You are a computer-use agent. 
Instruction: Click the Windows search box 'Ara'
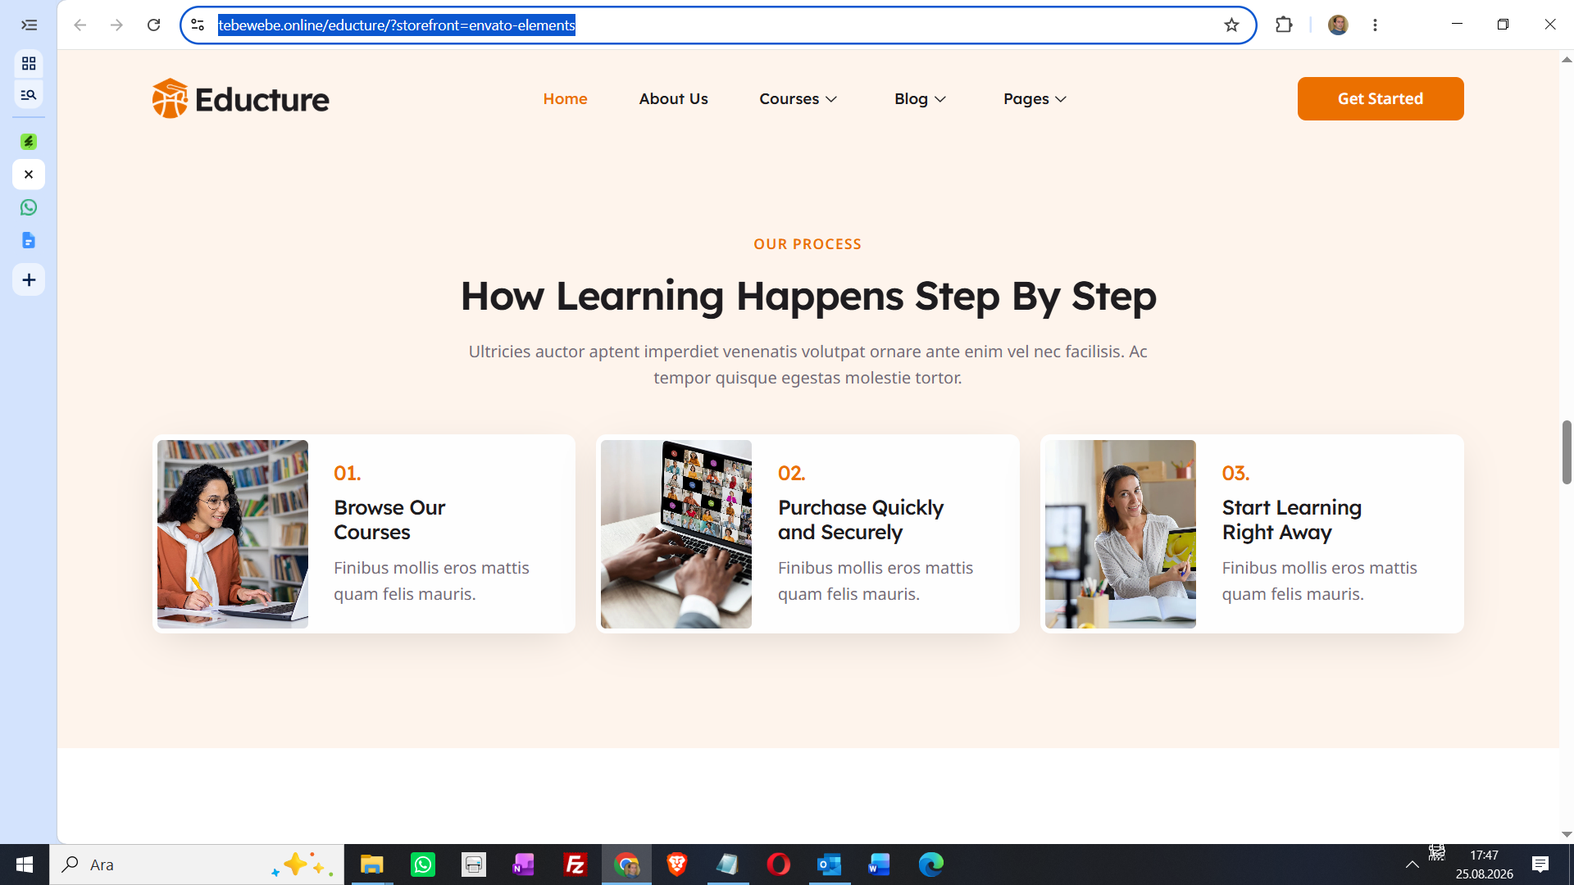pos(197,865)
